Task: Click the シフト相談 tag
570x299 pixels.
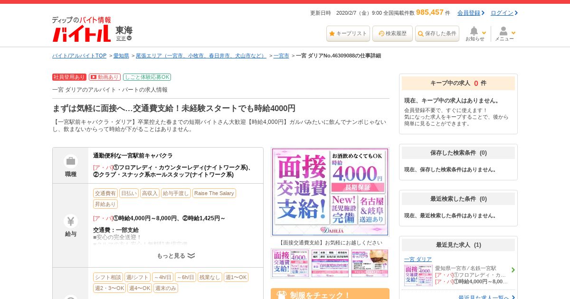Action: point(108,277)
